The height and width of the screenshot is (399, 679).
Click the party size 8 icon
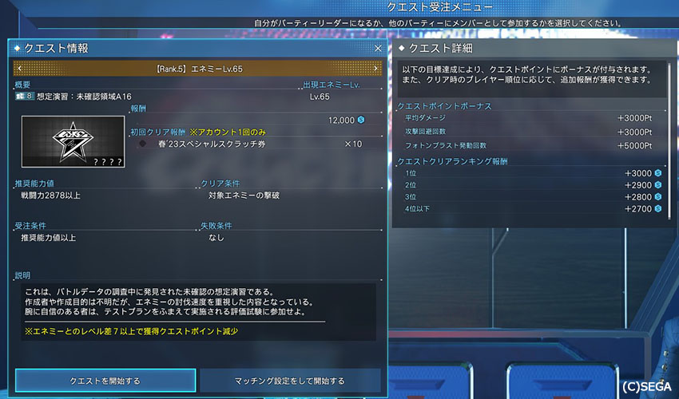(24, 96)
